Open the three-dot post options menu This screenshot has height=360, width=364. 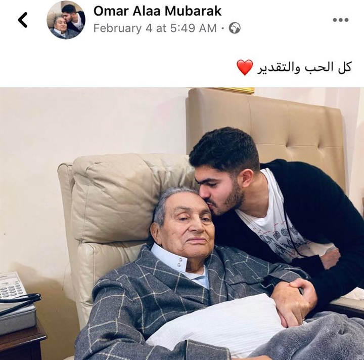tap(341, 20)
